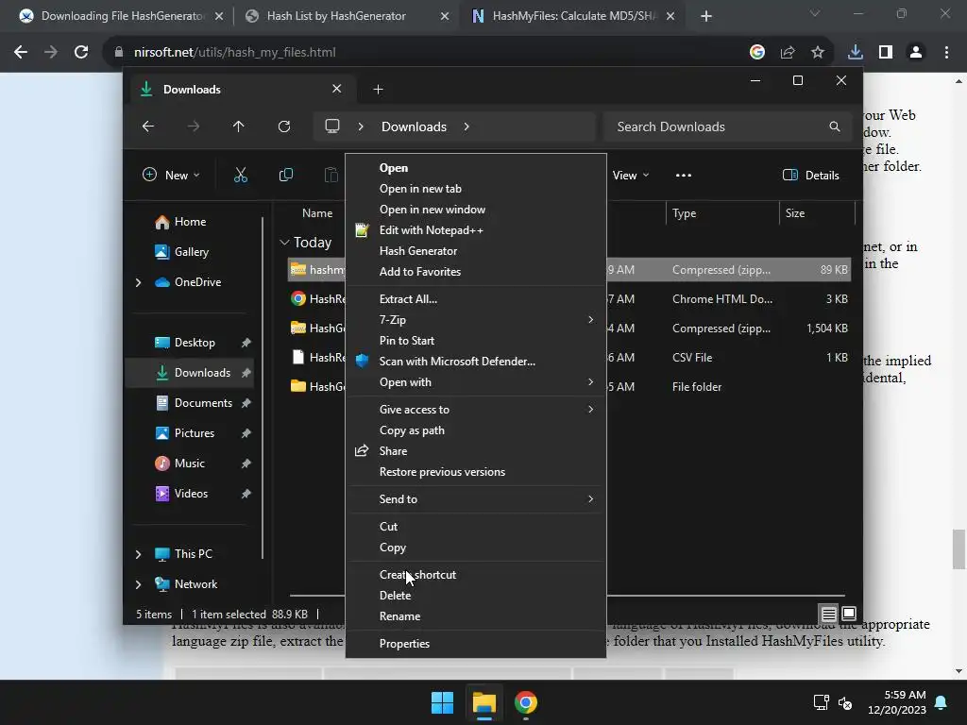Refresh the Downloads folder view
967x725 pixels.
tap(283, 126)
